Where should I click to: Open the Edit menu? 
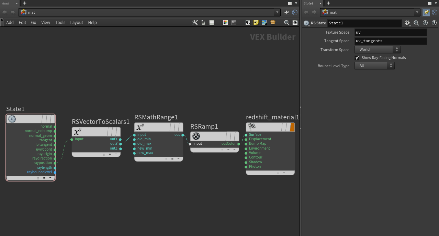(22, 22)
